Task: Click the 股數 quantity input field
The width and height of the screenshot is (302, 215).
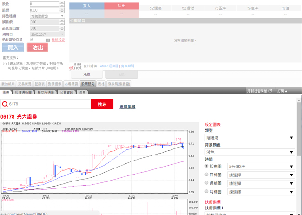Action: point(45,4)
